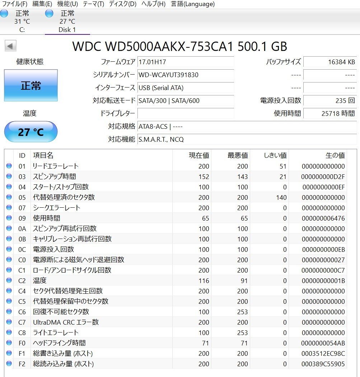Open the 言語(Language) menu
Viewport: 360px width, 377px height.
pyautogui.click(x=193, y=4)
